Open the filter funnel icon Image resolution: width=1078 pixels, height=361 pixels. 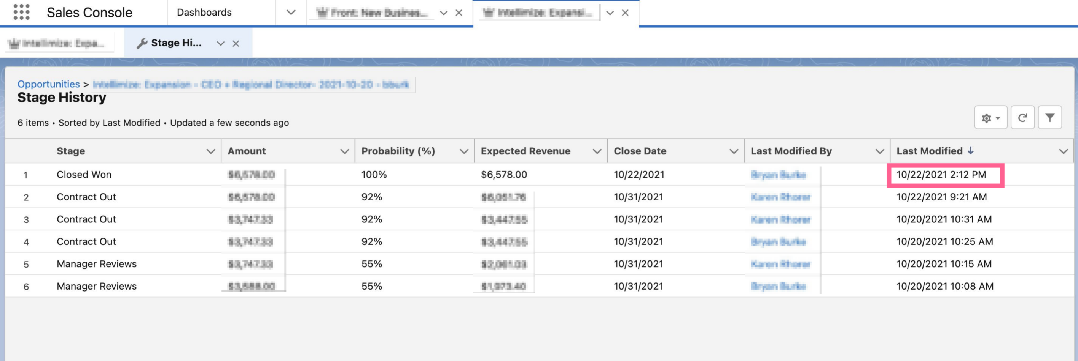coord(1049,118)
